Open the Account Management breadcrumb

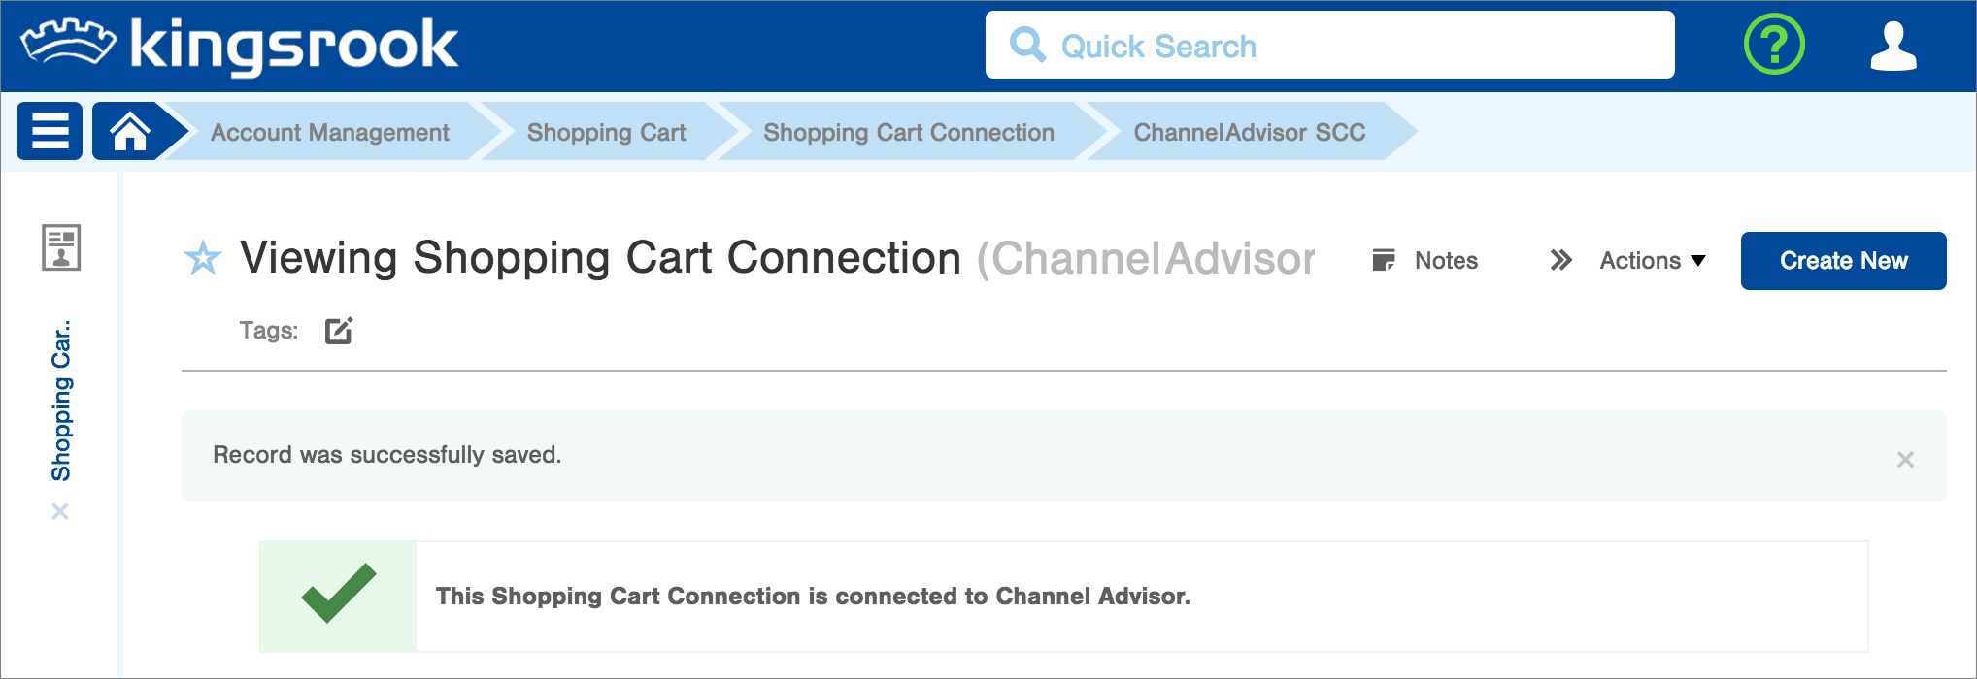(x=329, y=132)
